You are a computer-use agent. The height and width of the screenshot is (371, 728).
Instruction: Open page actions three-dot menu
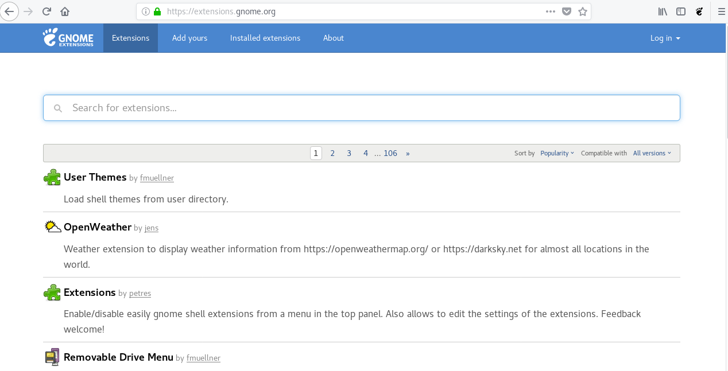[551, 11]
